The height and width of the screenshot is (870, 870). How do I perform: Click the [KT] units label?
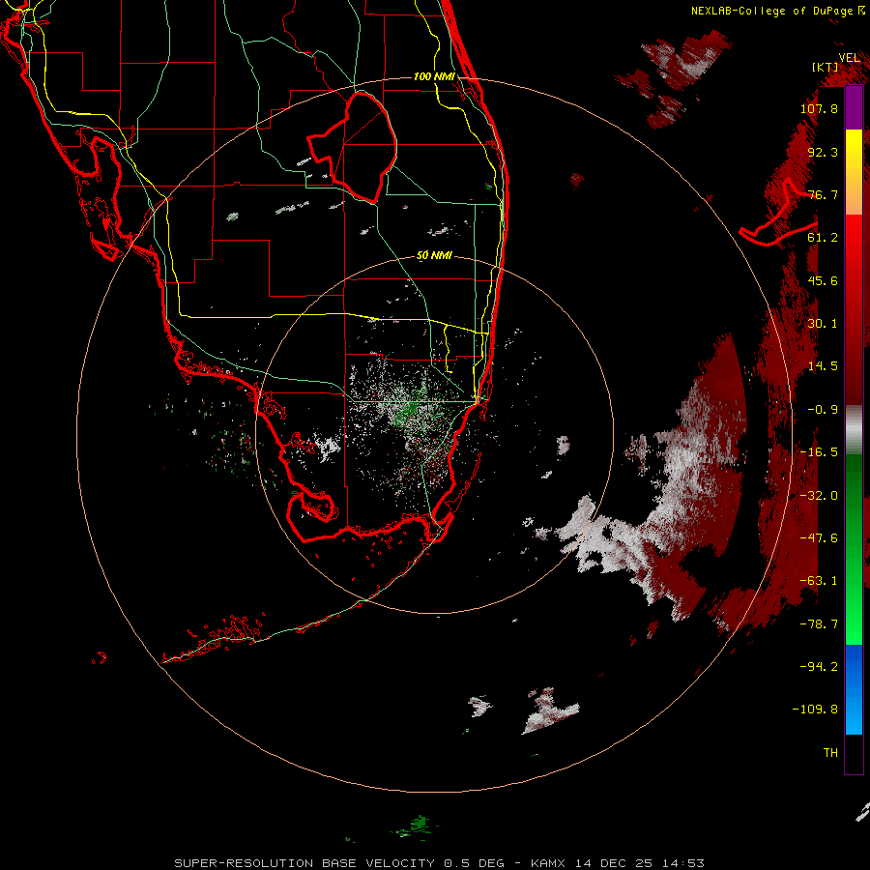click(826, 67)
